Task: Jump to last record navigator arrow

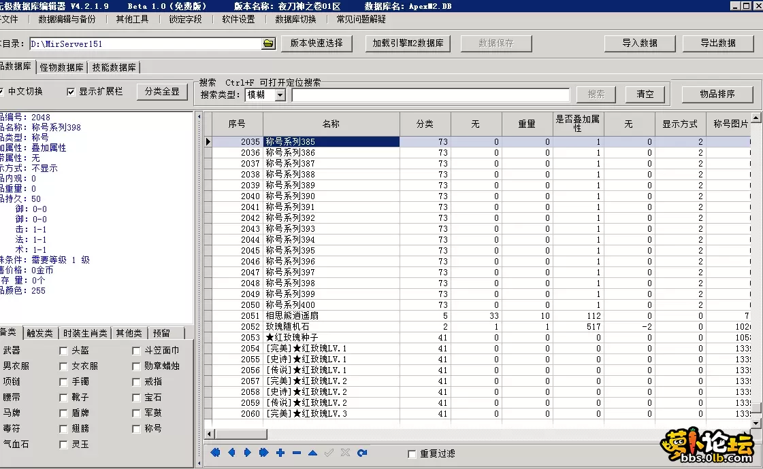Action: click(x=263, y=453)
